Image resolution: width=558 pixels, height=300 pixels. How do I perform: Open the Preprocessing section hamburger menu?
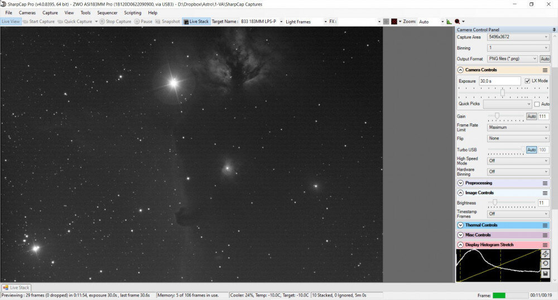tap(545, 183)
